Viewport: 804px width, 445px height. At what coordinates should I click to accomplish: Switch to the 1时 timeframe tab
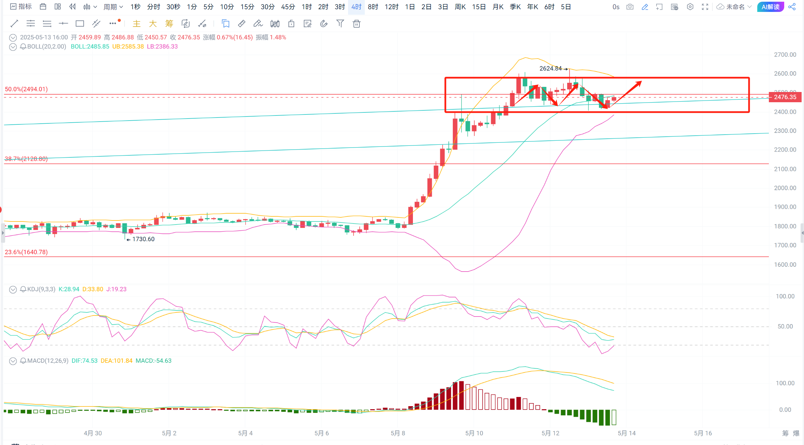tap(306, 7)
